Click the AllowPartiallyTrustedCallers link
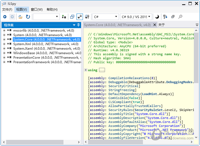 [135, 106]
